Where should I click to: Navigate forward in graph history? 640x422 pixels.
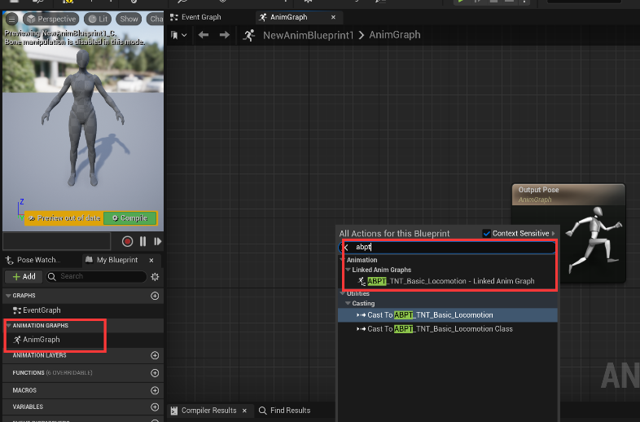[x=225, y=35]
